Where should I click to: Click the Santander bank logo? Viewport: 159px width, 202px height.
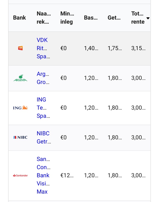pos(20,175)
